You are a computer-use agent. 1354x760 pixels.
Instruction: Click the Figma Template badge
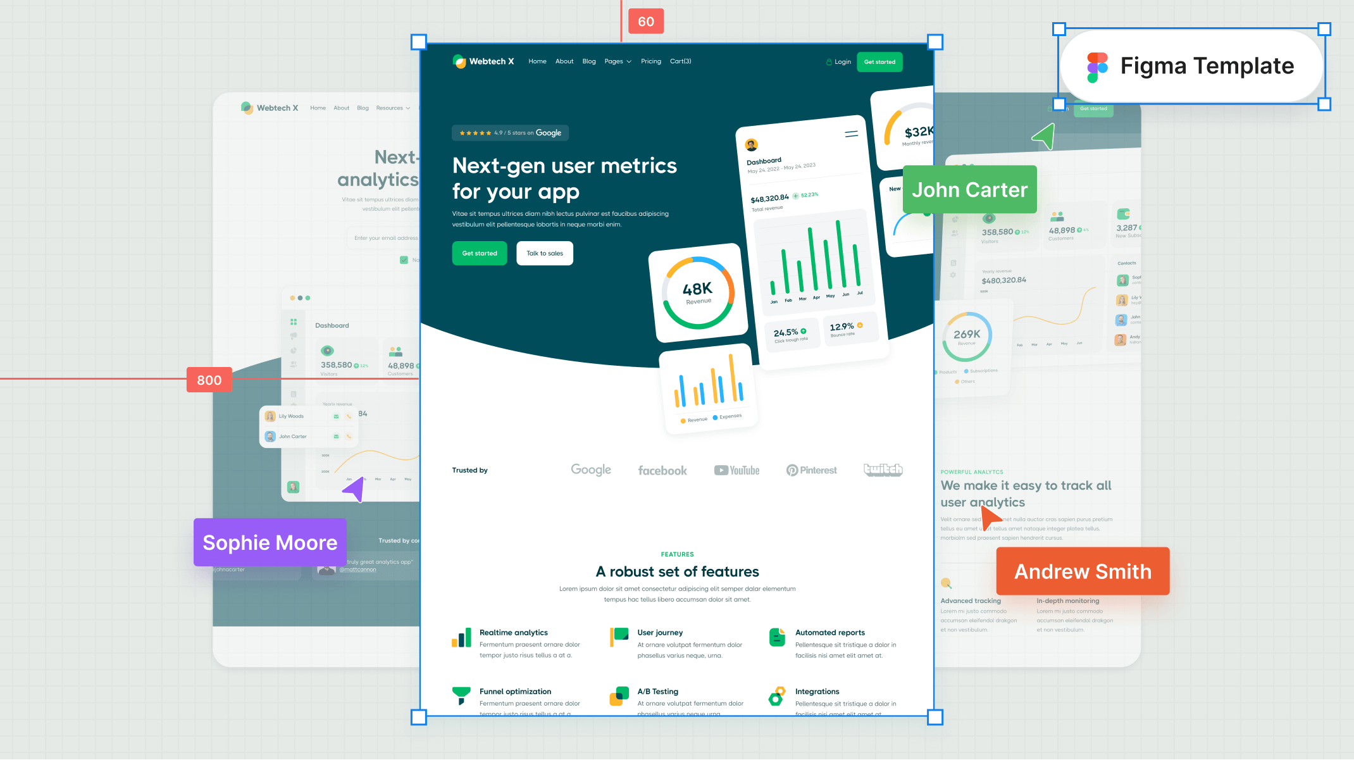1191,66
